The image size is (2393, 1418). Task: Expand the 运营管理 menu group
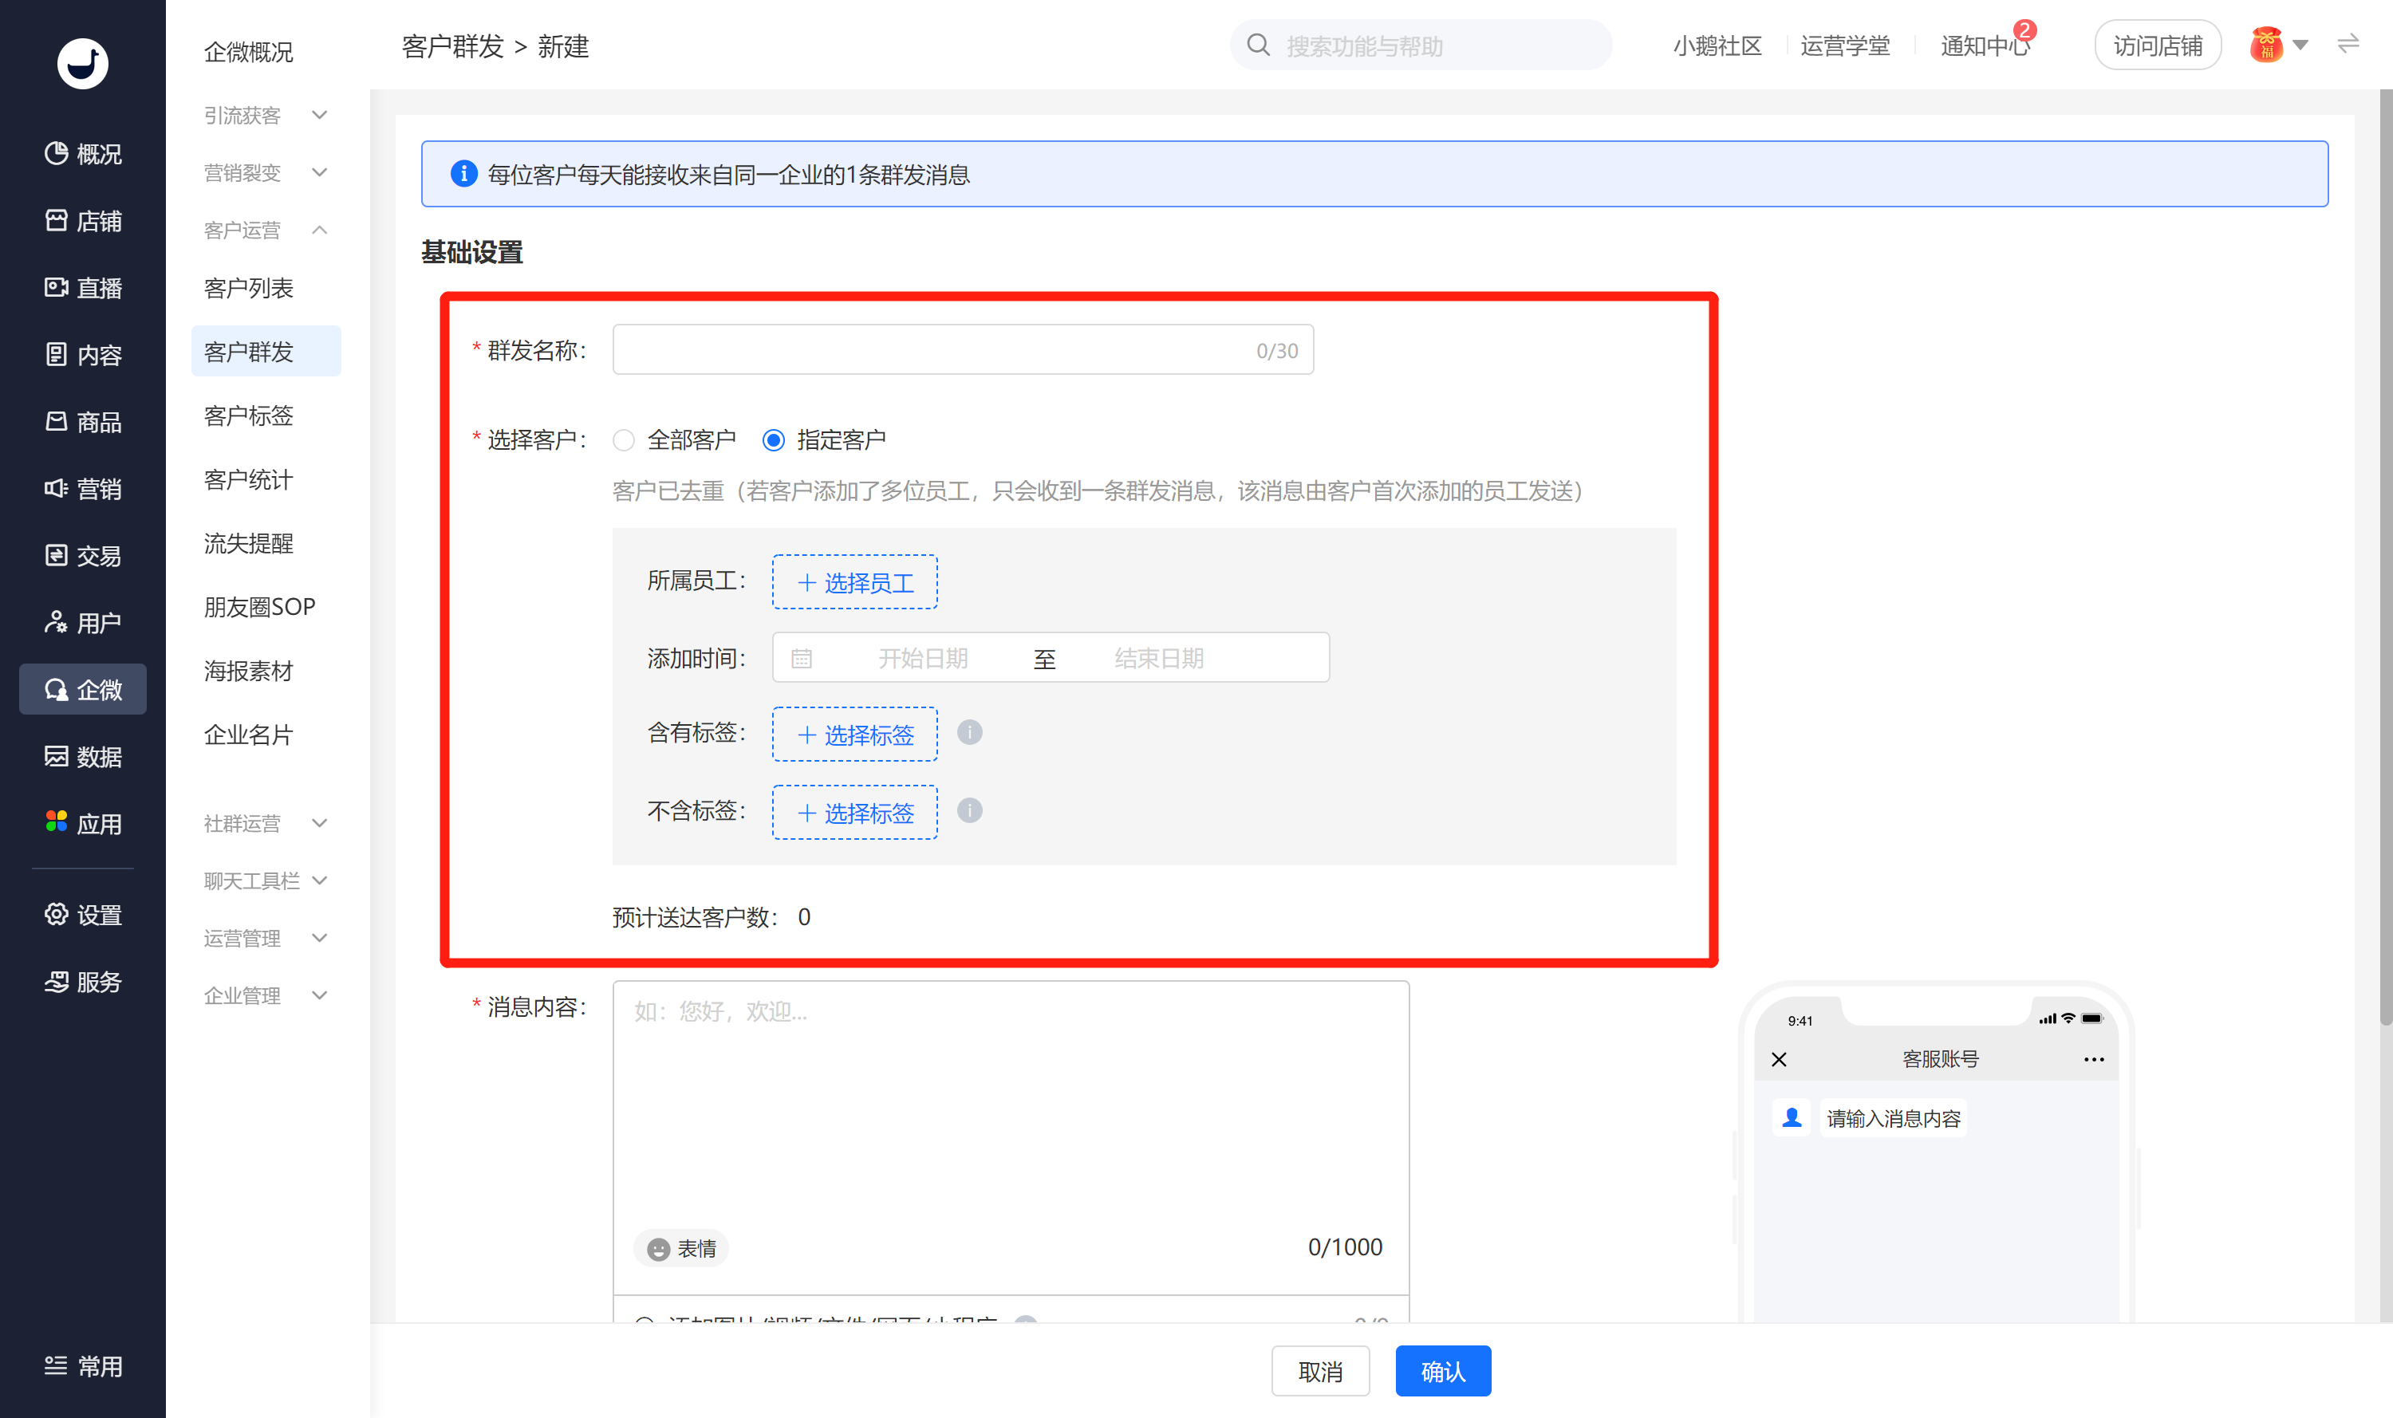[x=266, y=937]
